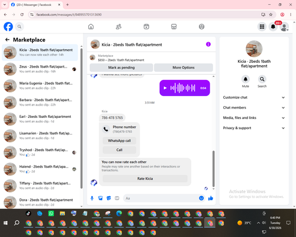Click conversation list scrollbar
The image size is (296, 237).
pyautogui.click(x=81, y=118)
